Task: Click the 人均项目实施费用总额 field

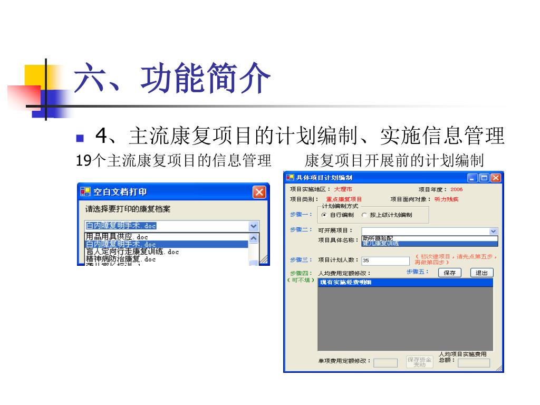Action: pos(474,363)
